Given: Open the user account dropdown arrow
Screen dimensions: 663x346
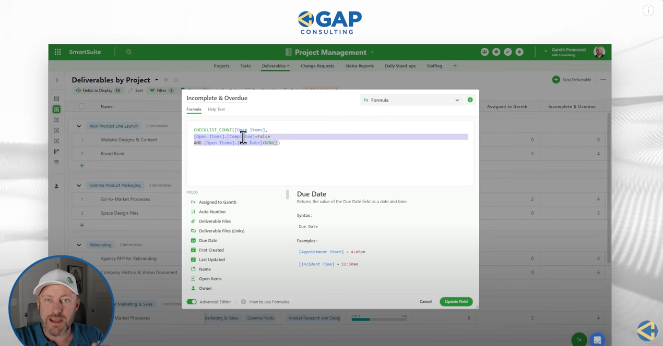Looking at the screenshot, I should pyautogui.click(x=546, y=52).
